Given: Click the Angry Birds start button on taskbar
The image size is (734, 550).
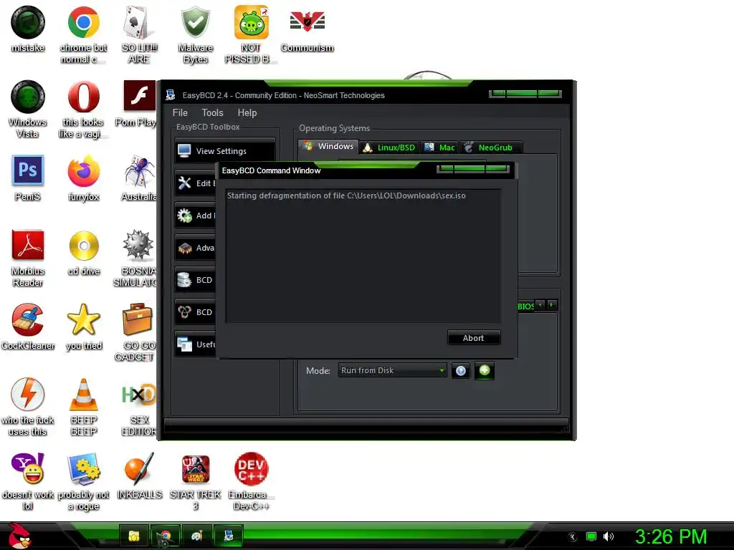Looking at the screenshot, I should (x=21, y=536).
